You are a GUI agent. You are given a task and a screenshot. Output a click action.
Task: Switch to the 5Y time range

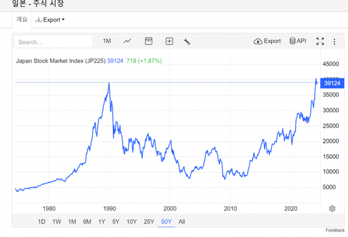click(115, 221)
